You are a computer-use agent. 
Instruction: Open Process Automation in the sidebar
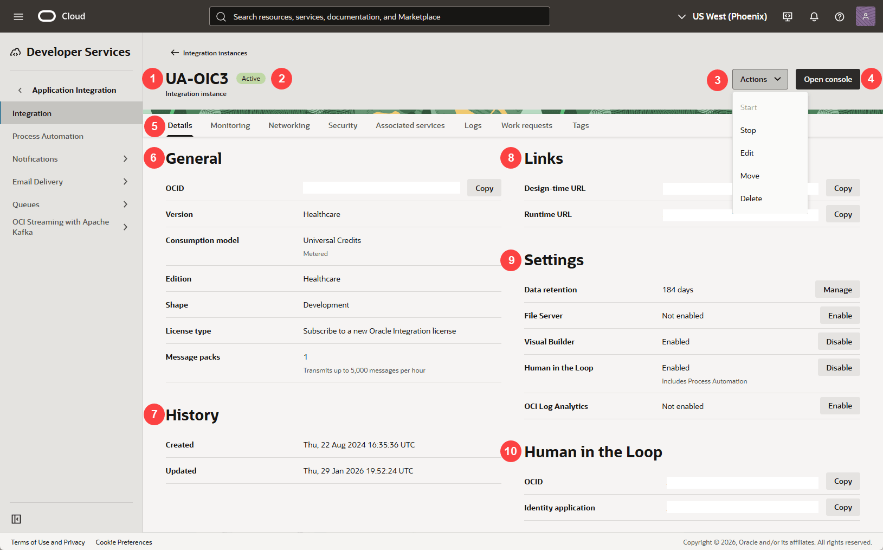72,136
